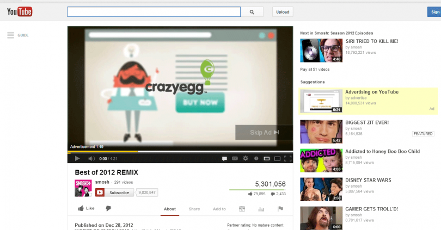The height and width of the screenshot is (230, 441).
Task: Click the video progress bar
Action: pyautogui.click(x=180, y=152)
